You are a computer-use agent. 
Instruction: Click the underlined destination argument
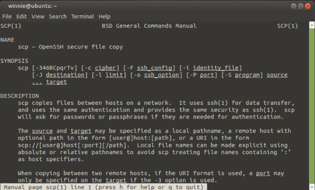click(x=60, y=75)
